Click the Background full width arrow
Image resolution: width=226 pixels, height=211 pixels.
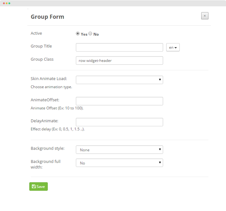[160, 162]
